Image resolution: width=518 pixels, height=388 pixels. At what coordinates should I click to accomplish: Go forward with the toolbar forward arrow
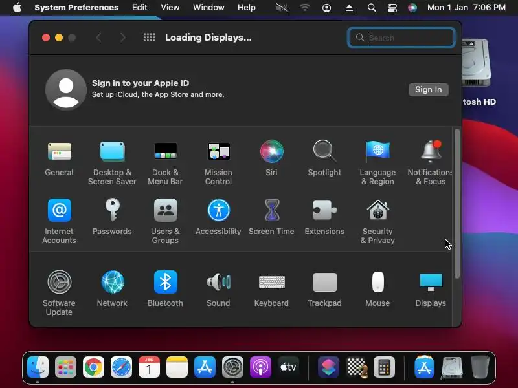[x=122, y=38]
